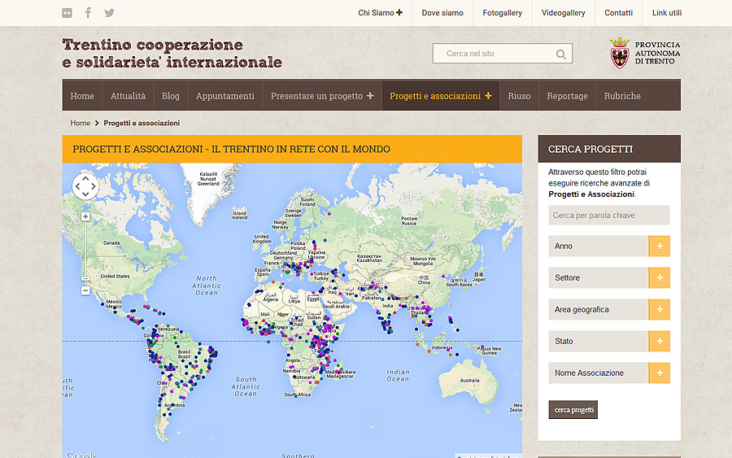Open Appuntamenti
This screenshot has height=458, width=732.
coord(225,96)
